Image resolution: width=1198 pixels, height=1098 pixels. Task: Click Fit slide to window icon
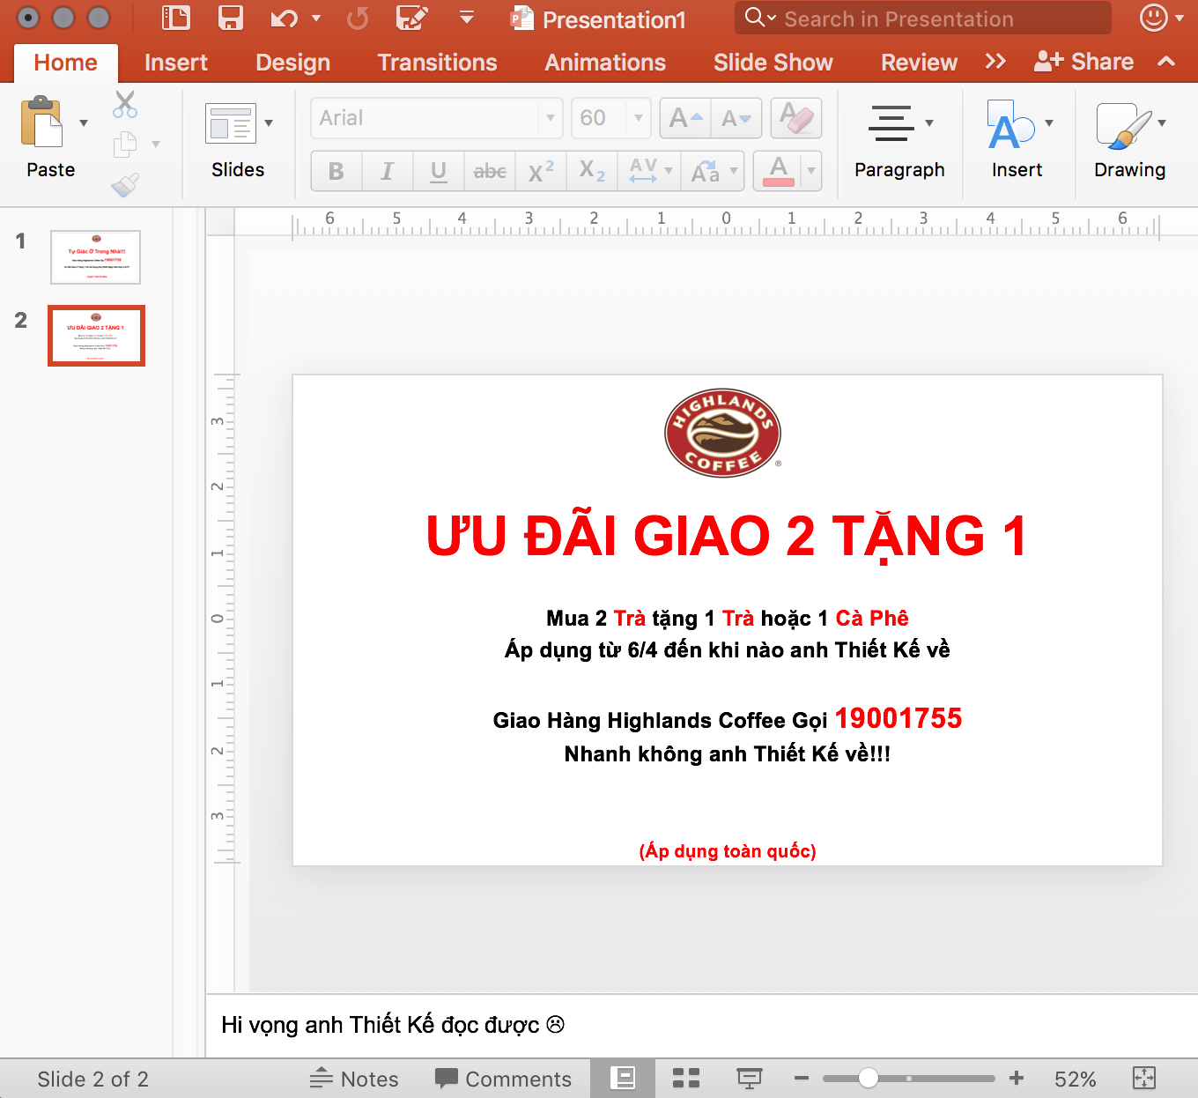click(x=1143, y=1079)
